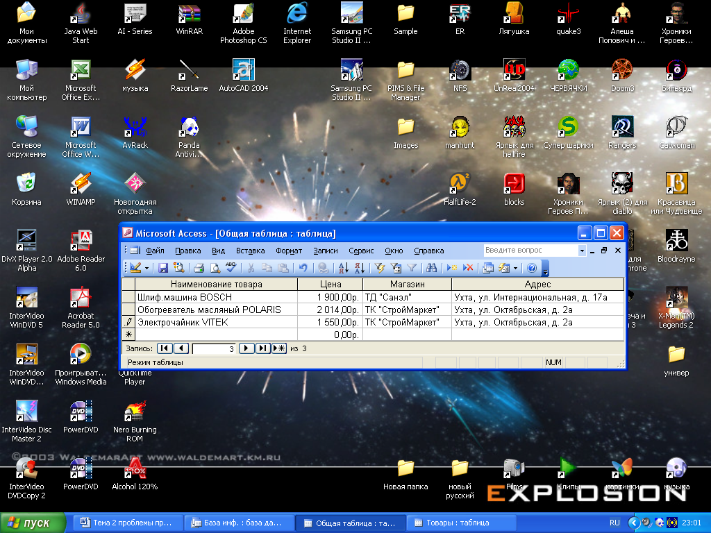Click address 'Ухта, ул. Интернациональная, д. 17а'
Screen dimensions: 711x533
538,297
